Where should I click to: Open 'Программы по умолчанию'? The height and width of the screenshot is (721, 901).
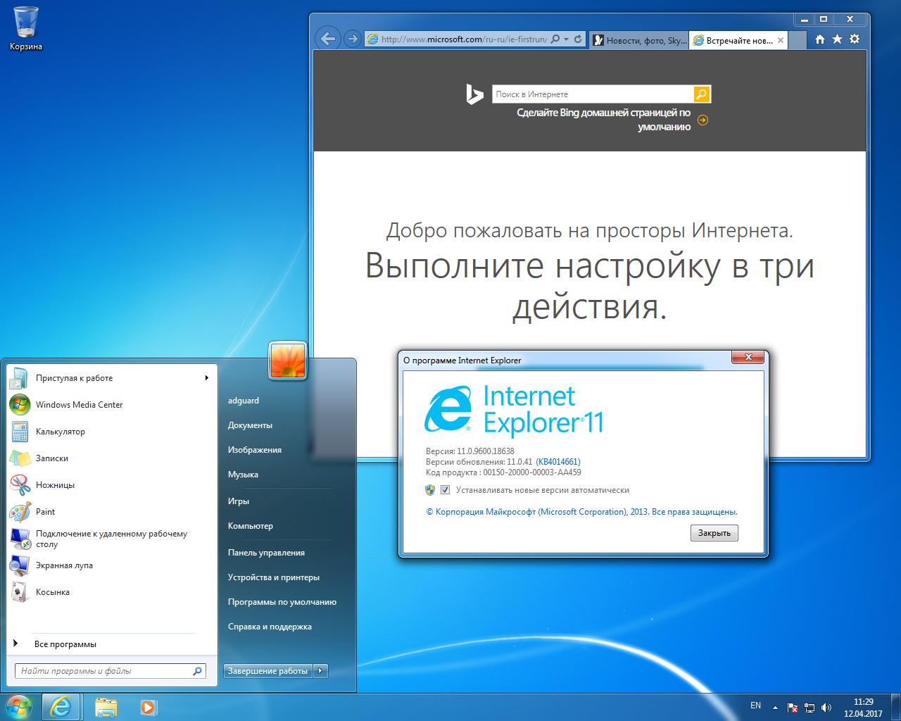(282, 602)
